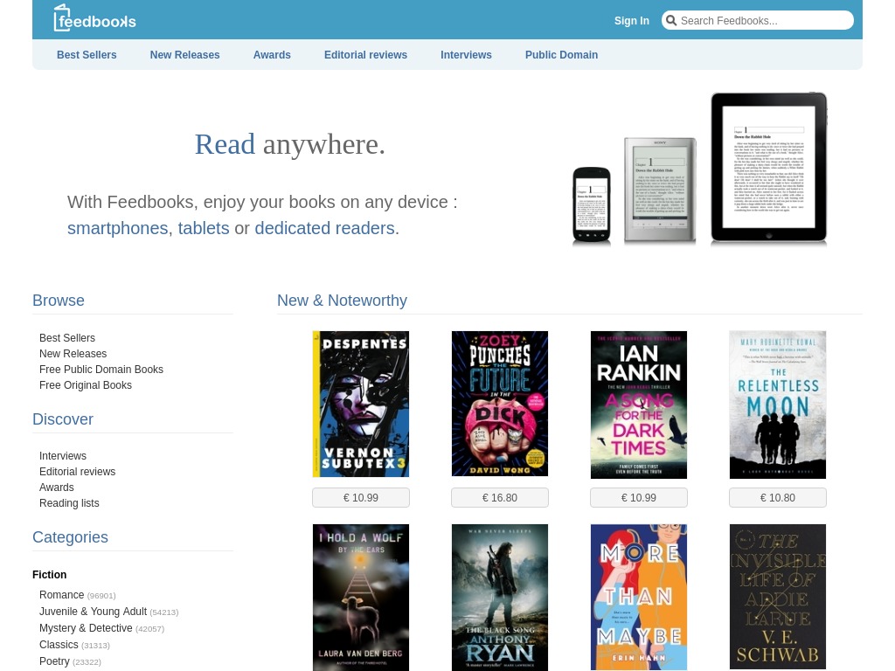Open The Invisible Life of Addie LaRue cover

pos(777,597)
